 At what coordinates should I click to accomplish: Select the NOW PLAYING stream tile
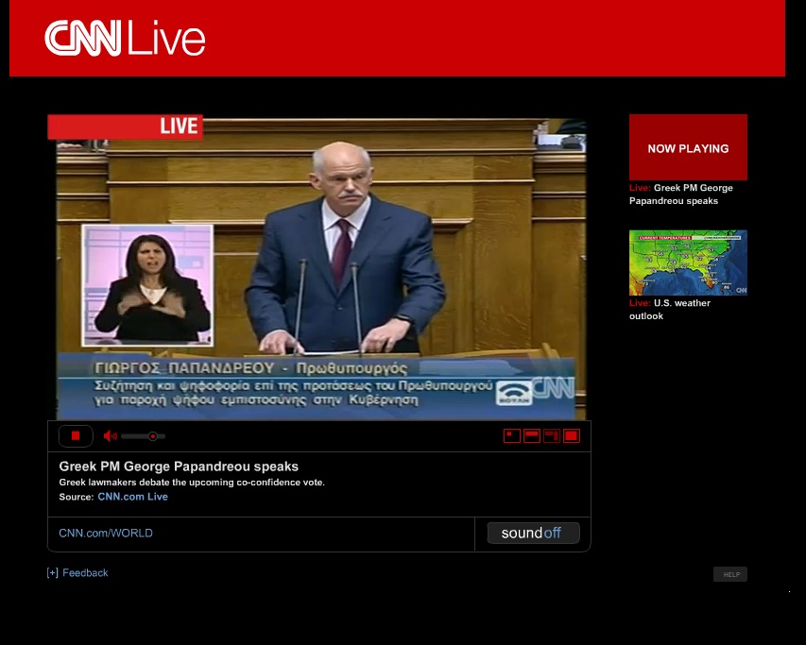[688, 147]
